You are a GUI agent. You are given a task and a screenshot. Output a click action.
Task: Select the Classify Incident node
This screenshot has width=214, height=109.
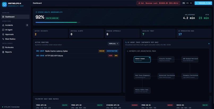tap(166, 59)
